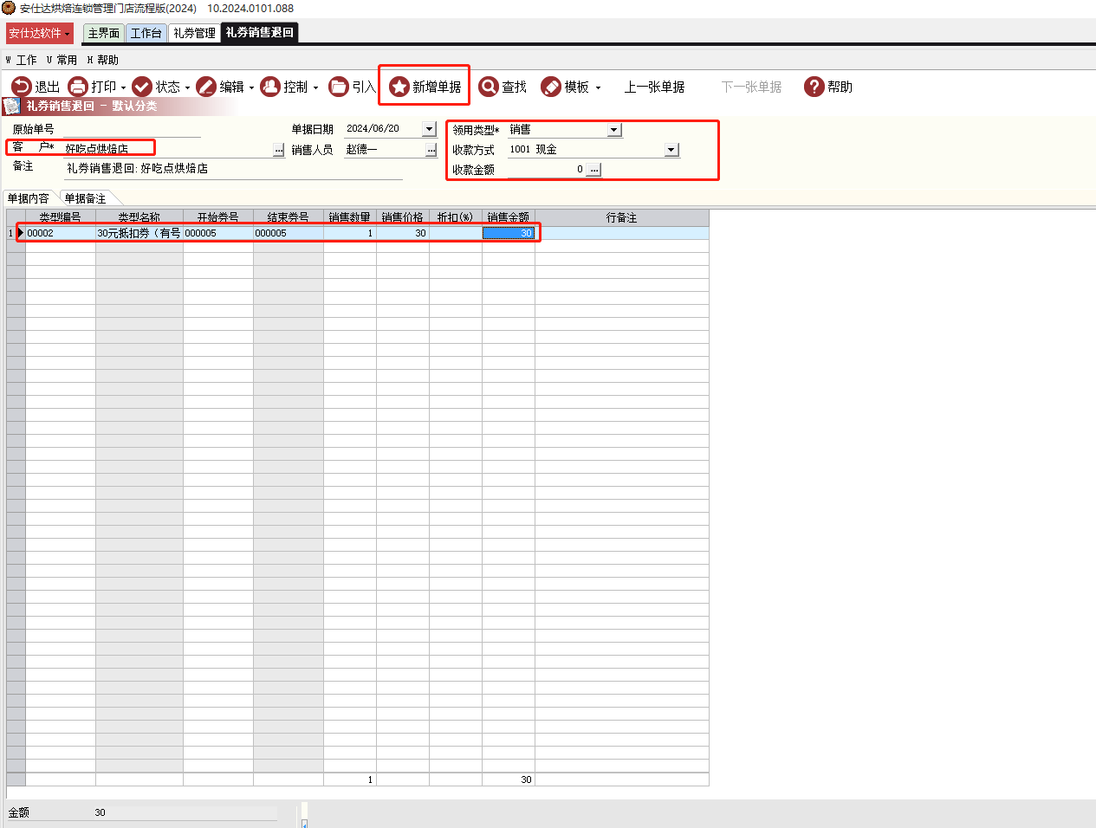This screenshot has height=828, width=1096.
Task: Click the 上一张单据 button
Action: 654,87
